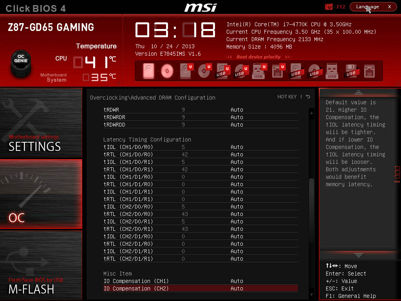Open the Language selector
Image resolution: width=401 pixels, height=301 pixels.
point(367,7)
